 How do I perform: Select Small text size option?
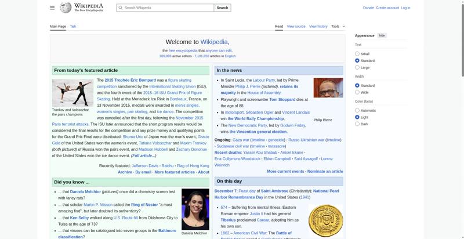click(x=357, y=54)
